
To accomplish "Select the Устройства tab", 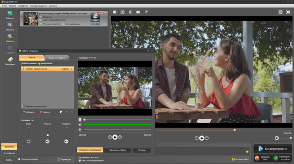I will click(9, 153).
